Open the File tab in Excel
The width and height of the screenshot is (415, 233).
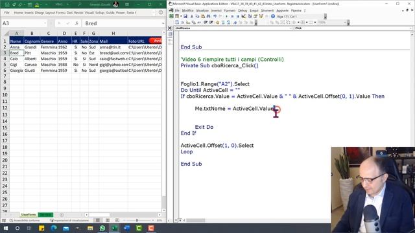(x=7, y=12)
